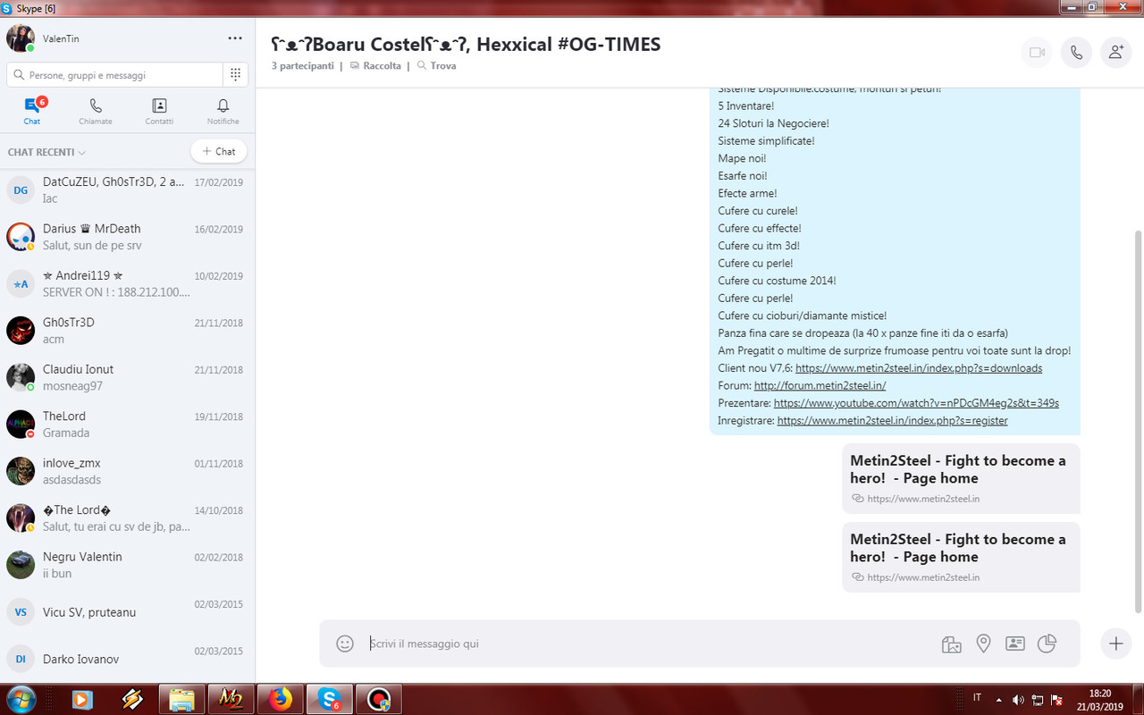1144x715 pixels.
Task: Create a poll with the chart icon
Action: click(1047, 643)
